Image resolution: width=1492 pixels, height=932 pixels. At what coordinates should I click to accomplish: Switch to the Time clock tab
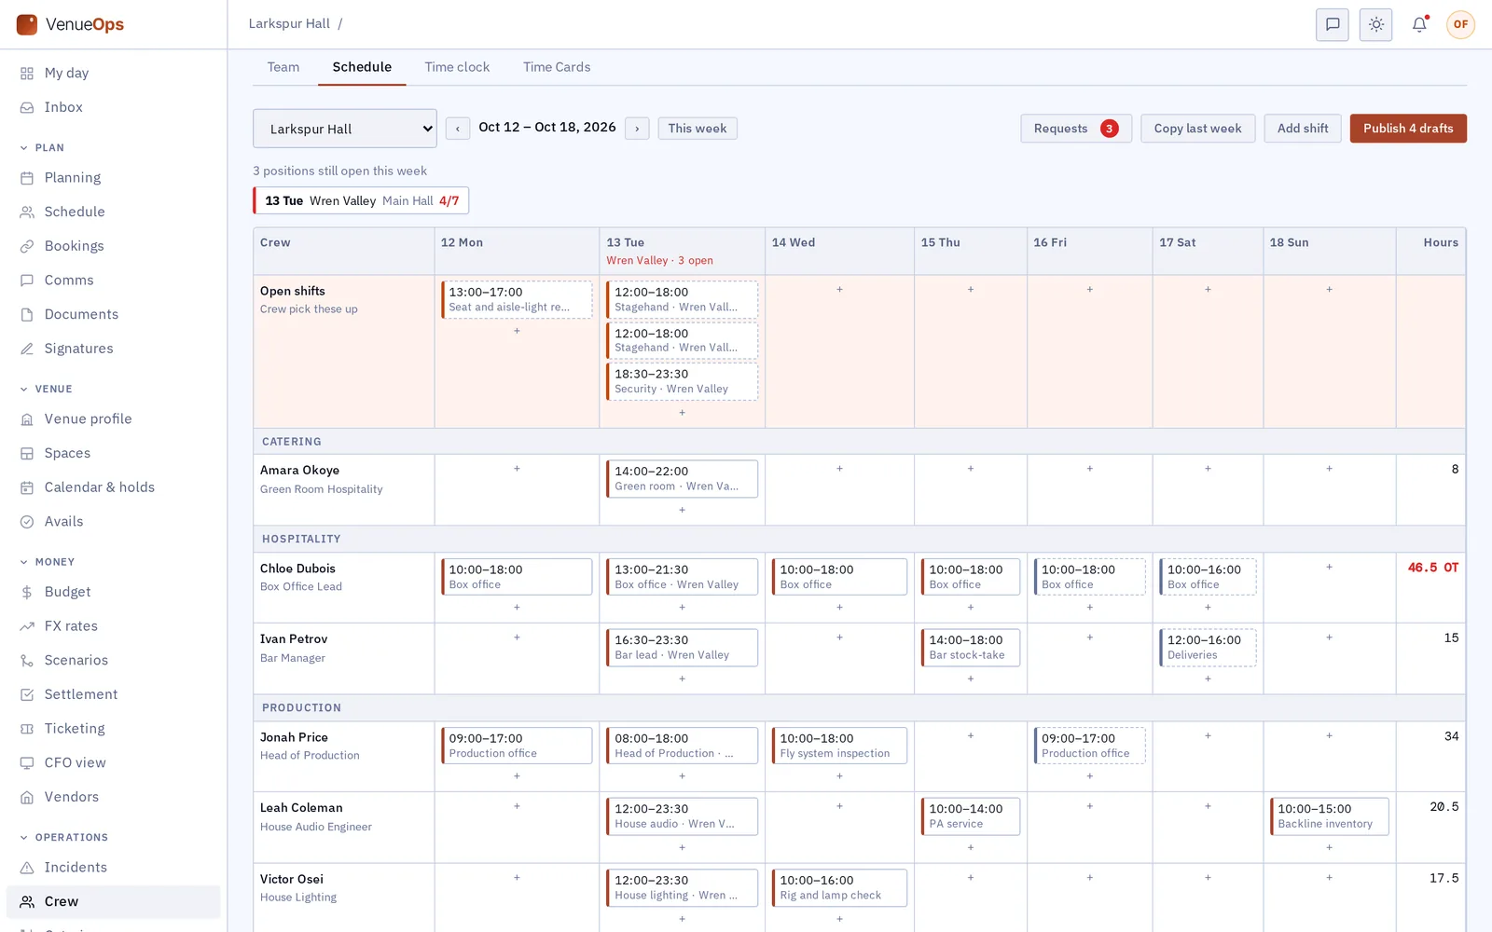coord(457,67)
